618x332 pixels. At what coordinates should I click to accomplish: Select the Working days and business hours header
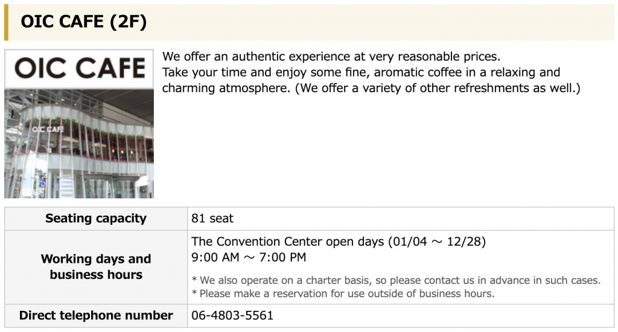[96, 267]
